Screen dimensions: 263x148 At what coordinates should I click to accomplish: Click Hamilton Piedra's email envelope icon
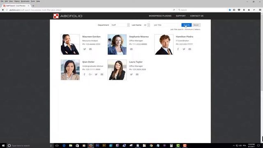click(x=190, y=49)
